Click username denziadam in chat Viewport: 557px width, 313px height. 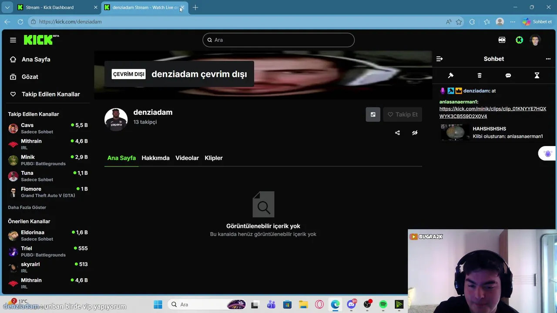click(x=476, y=91)
